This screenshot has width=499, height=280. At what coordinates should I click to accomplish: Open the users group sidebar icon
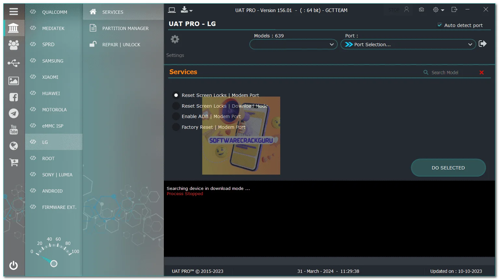(14, 45)
